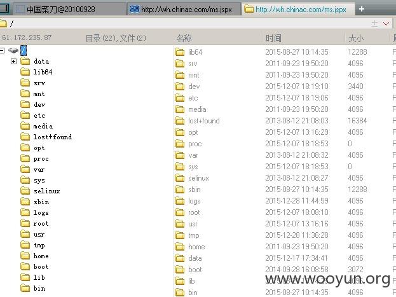The image size is (396, 297).
Task: Select logs folder in the tree
Action: [x=41, y=212]
